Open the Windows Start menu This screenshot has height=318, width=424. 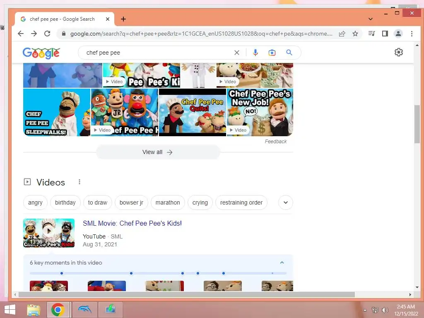click(10, 310)
